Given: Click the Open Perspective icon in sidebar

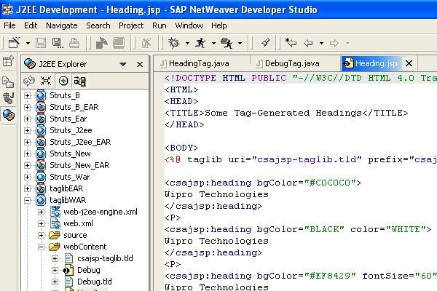Looking at the screenshot, I should 9,63.
